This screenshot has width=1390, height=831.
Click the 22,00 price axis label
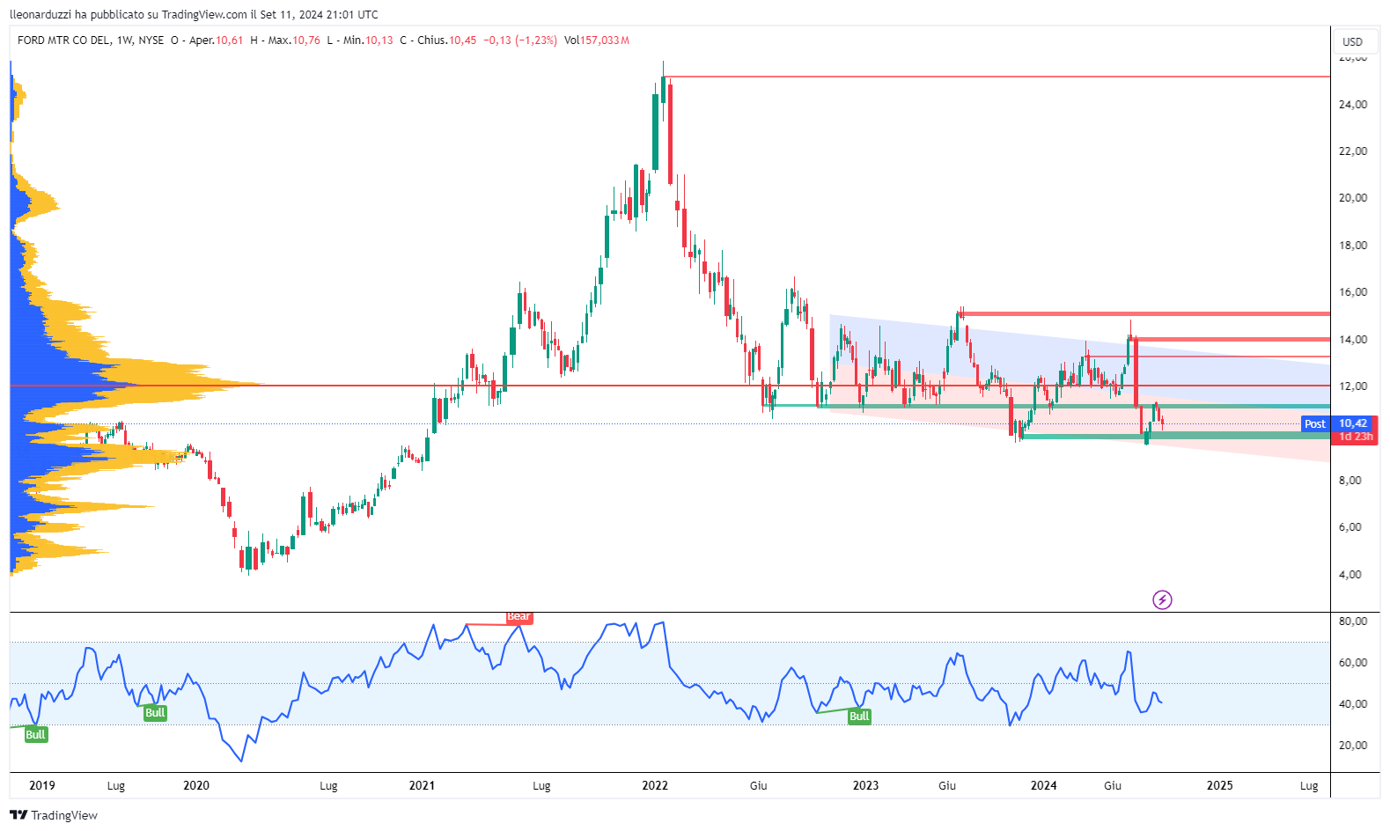coord(1353,151)
